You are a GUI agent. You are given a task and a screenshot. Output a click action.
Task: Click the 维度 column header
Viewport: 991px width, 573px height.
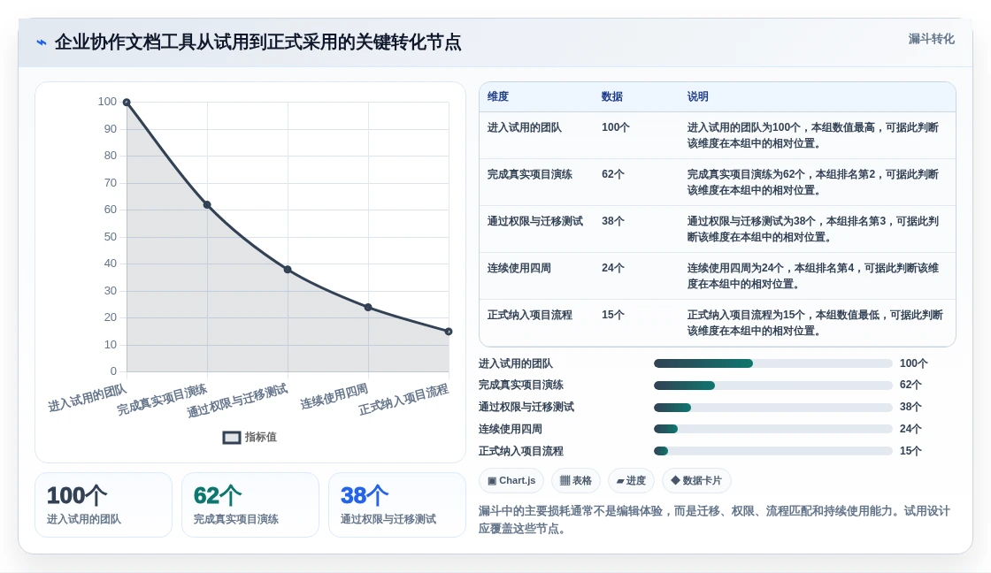498,96
